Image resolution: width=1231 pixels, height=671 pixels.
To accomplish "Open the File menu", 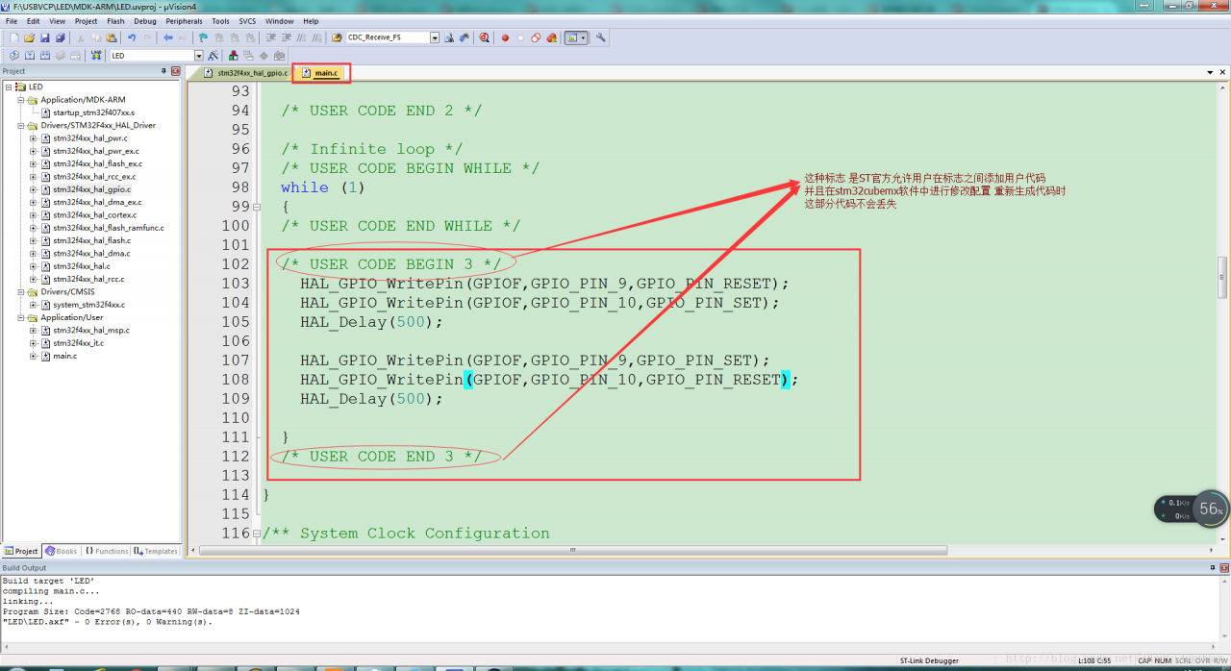I will (x=12, y=20).
